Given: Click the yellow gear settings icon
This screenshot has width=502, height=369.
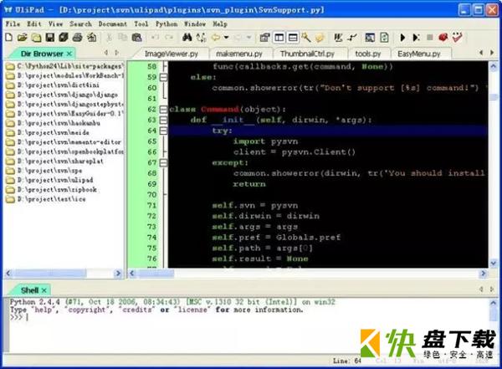Looking at the screenshot, I should point(320,38).
